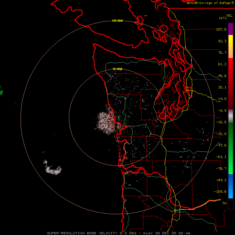
Task: Click the 76.7 velocity scale value
Action: 222,52
